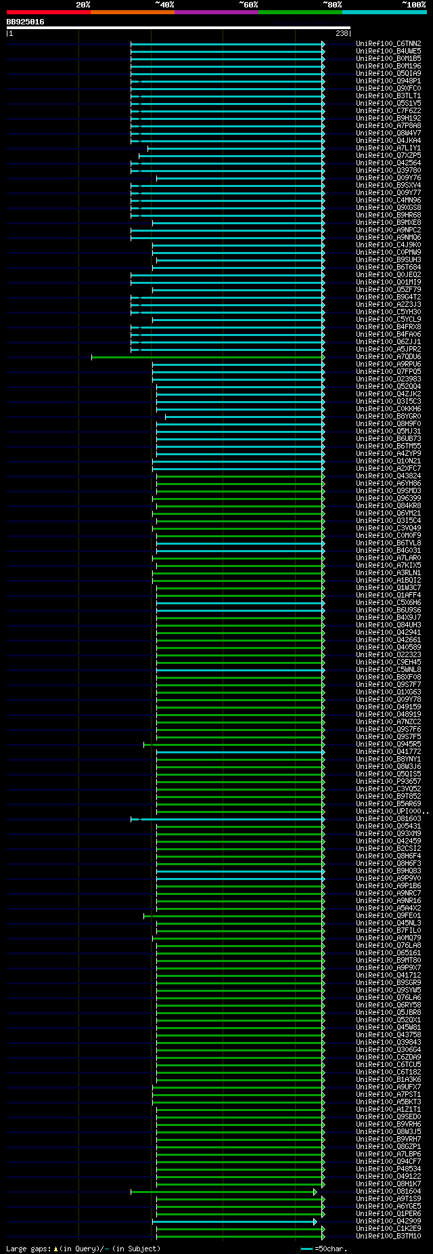Select hit label UniRef100_Q52QX1

pyautogui.click(x=388, y=1020)
